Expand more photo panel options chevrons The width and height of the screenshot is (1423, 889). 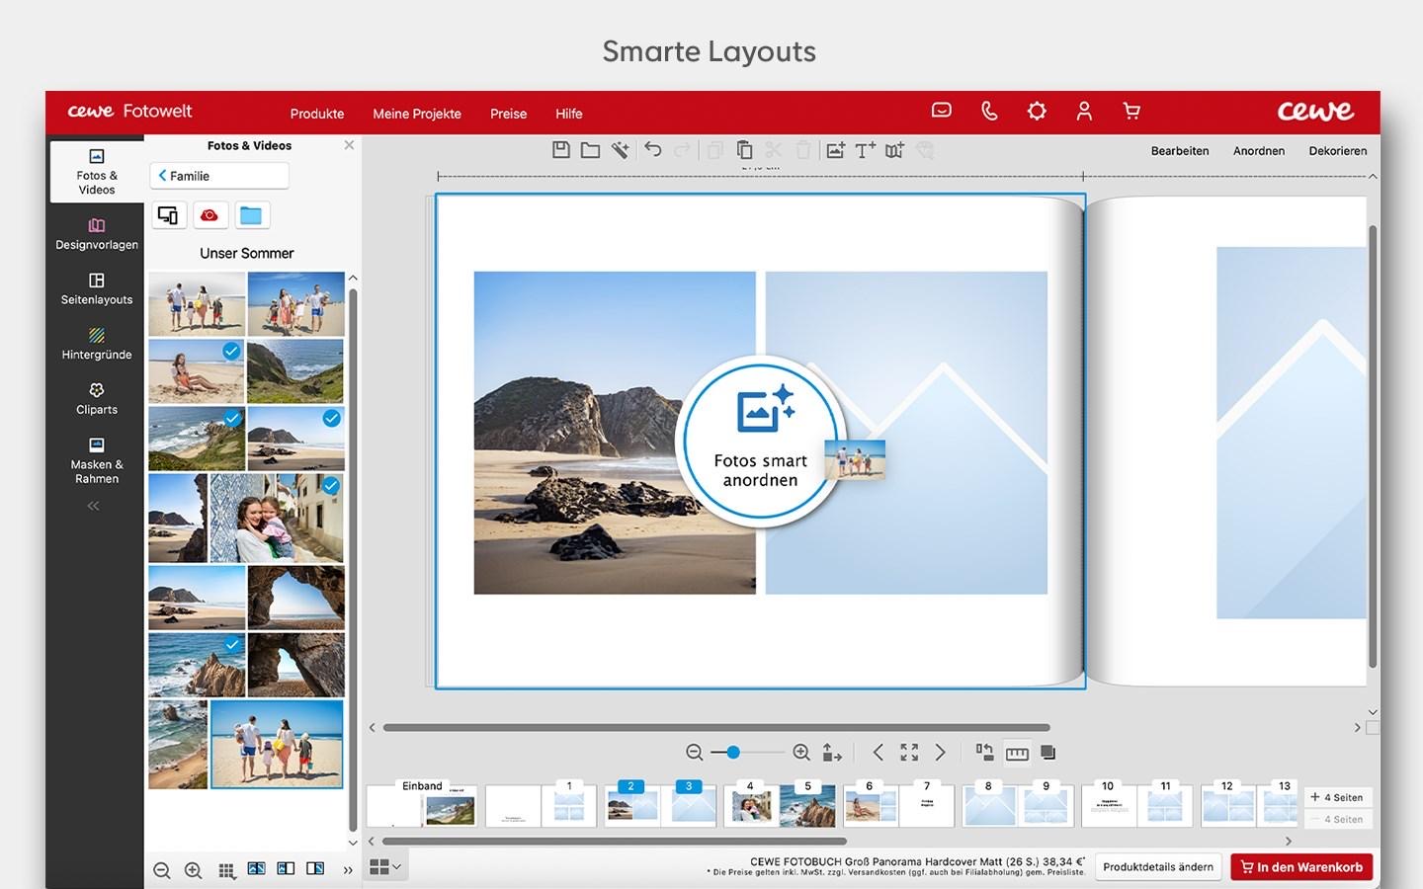[347, 870]
